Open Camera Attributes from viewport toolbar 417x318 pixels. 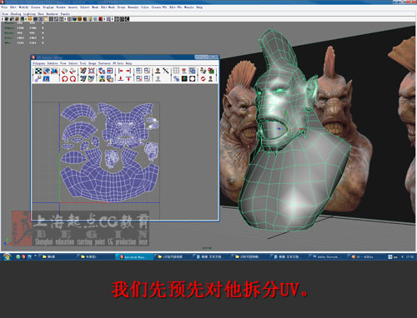tap(12, 19)
